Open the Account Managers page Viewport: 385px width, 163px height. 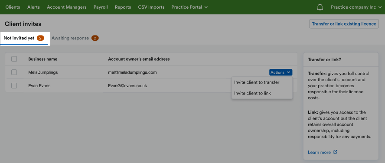coord(66,7)
